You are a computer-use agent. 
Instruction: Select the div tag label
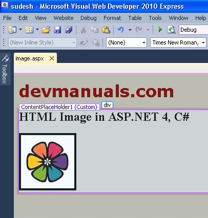pos(107,105)
